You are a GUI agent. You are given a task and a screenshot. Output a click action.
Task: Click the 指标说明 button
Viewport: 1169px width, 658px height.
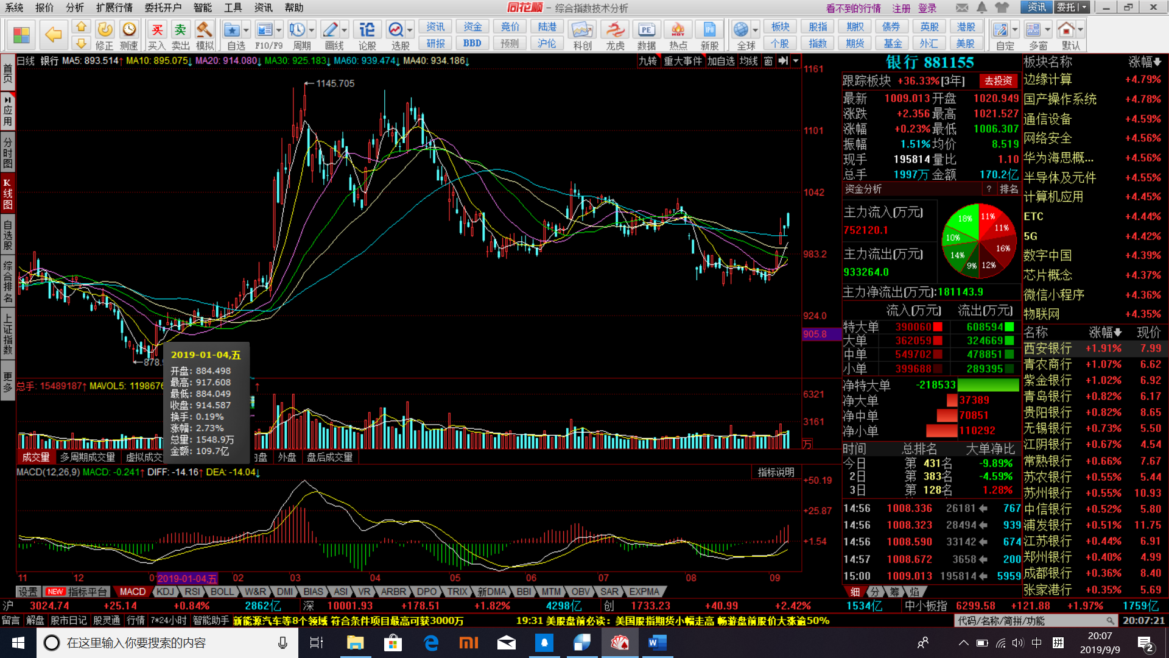776,472
